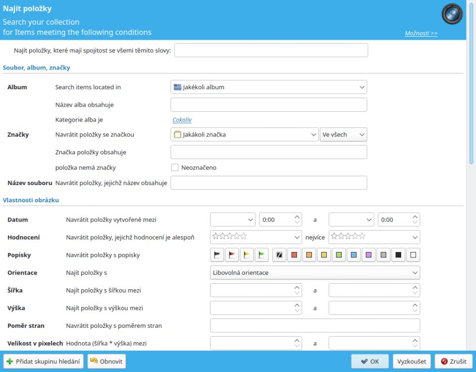Click the Přidat skupinu hledání button

click(44, 362)
